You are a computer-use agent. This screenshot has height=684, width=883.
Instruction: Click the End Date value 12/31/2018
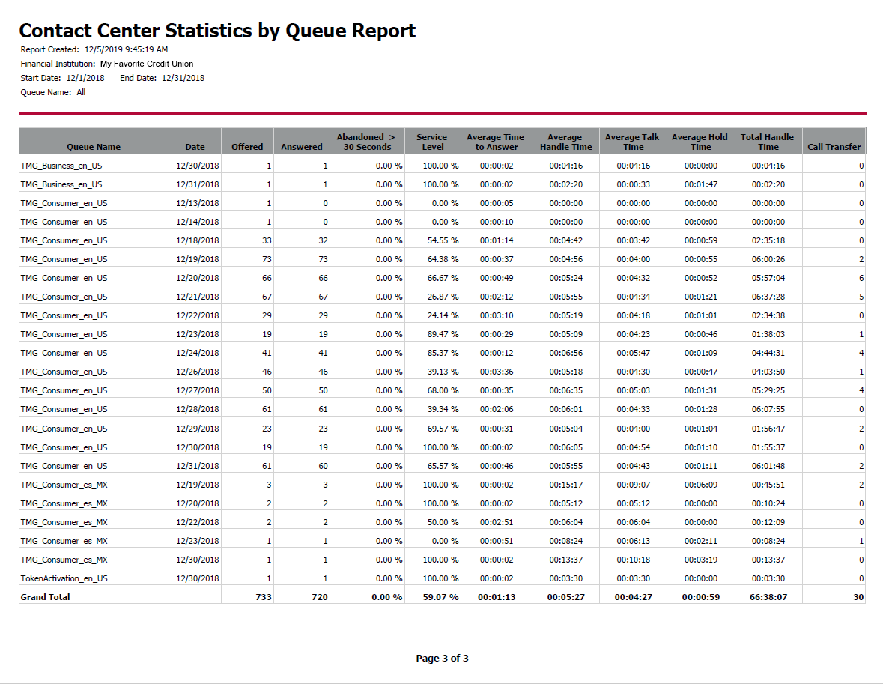pyautogui.click(x=183, y=78)
